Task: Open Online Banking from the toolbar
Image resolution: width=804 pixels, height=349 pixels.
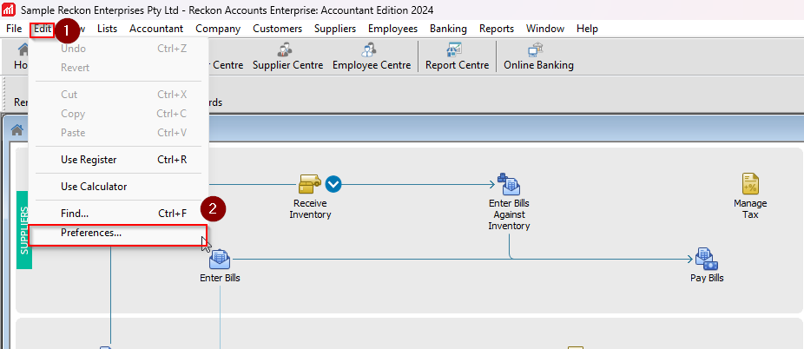Action: coord(538,56)
